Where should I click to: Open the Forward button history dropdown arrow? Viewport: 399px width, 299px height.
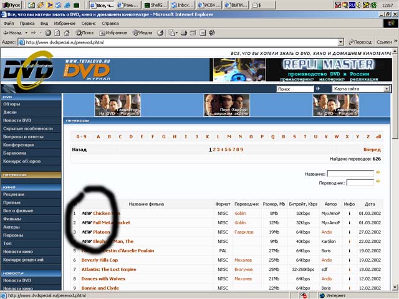click(x=40, y=32)
